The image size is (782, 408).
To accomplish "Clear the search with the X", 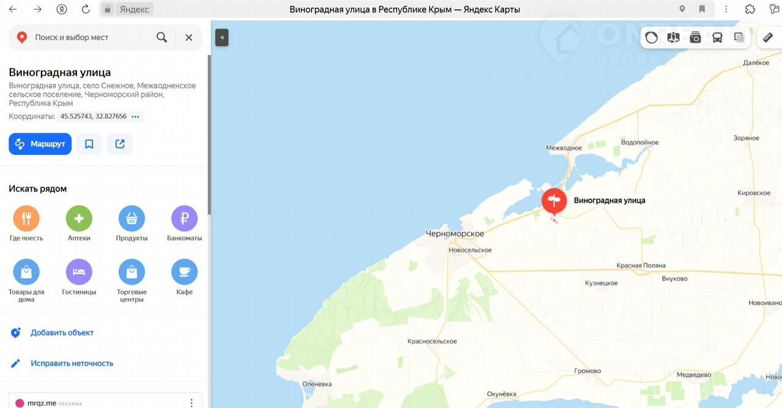I will coord(189,37).
